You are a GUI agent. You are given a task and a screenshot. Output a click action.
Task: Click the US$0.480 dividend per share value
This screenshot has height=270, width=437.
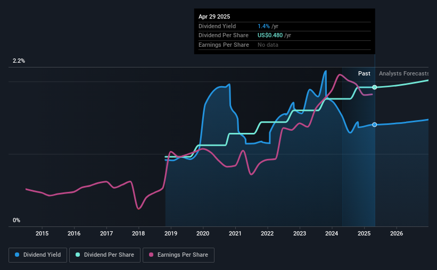270,36
